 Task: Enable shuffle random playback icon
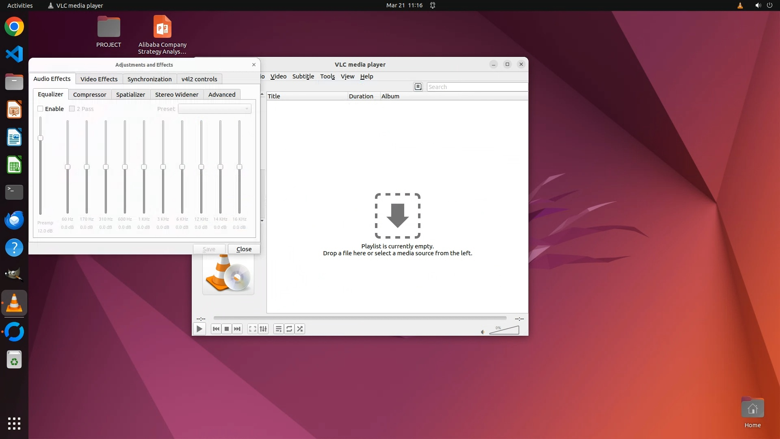[x=300, y=329]
